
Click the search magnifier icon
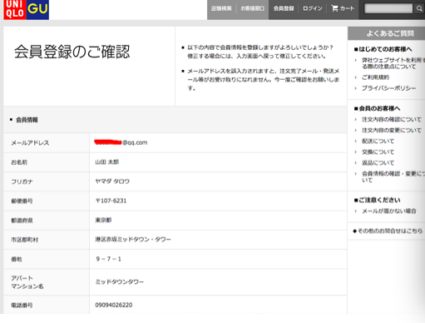(x=419, y=8)
